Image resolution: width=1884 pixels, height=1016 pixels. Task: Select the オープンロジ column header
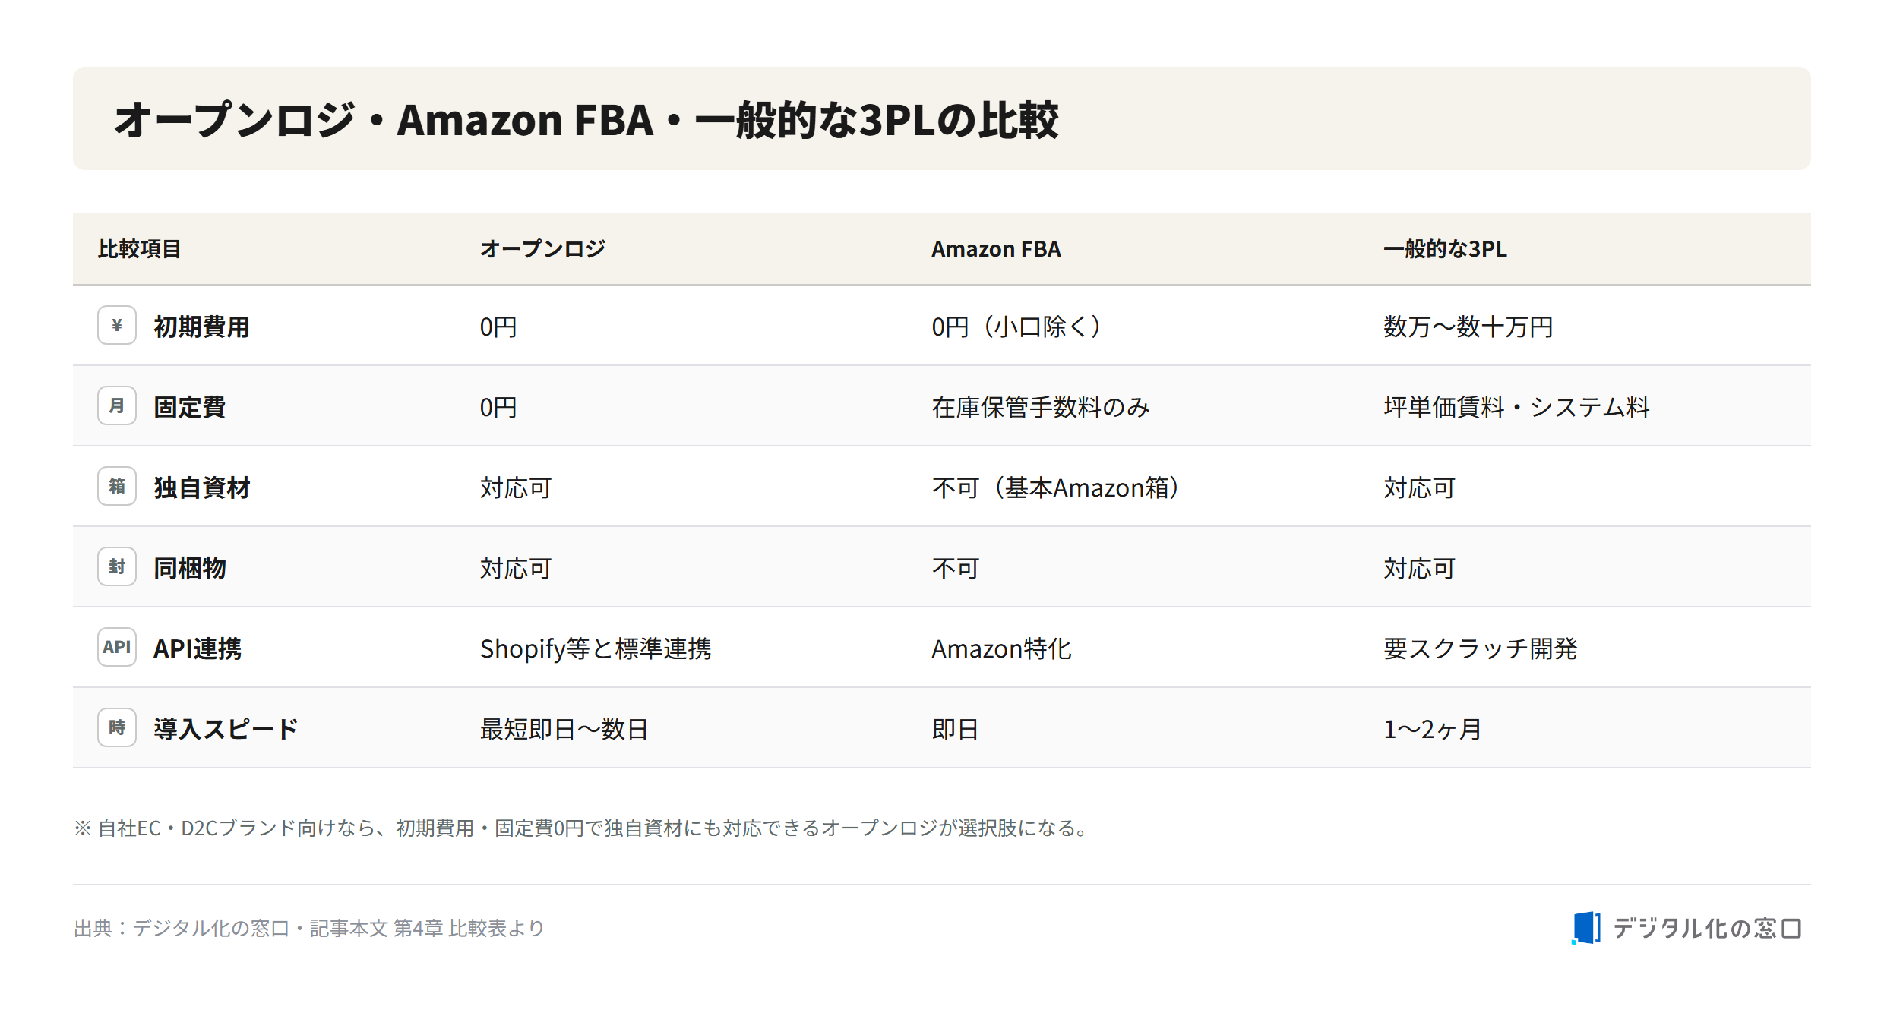tap(542, 249)
